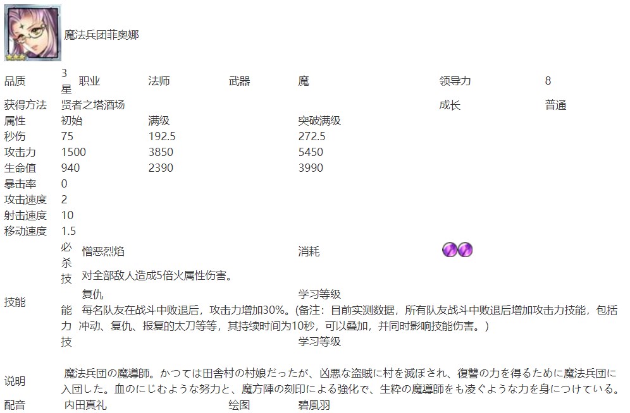This screenshot has width=630, height=413.
Task: Click the 初始 column header
Action: click(x=72, y=121)
